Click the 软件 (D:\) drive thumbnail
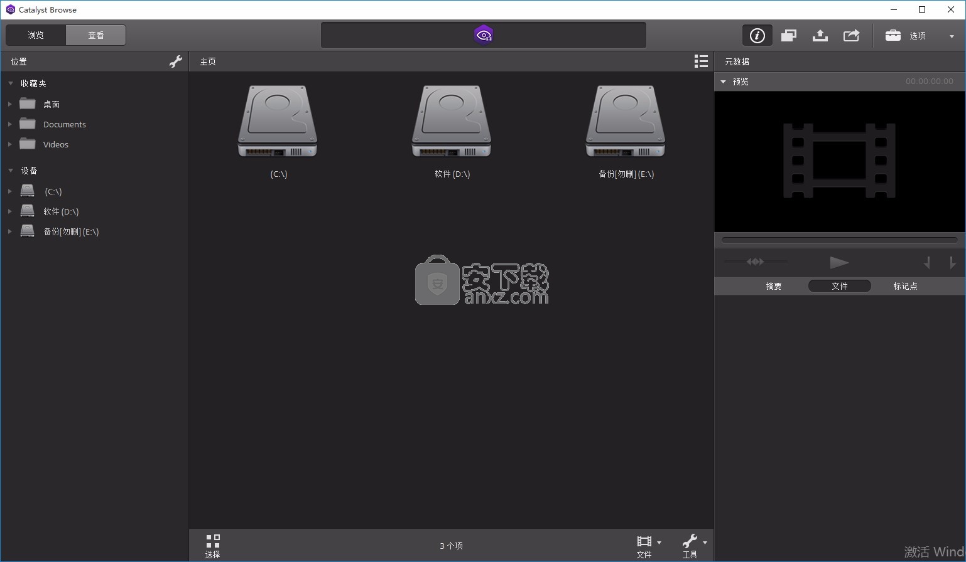Screen dimensions: 966x562 (x=452, y=121)
